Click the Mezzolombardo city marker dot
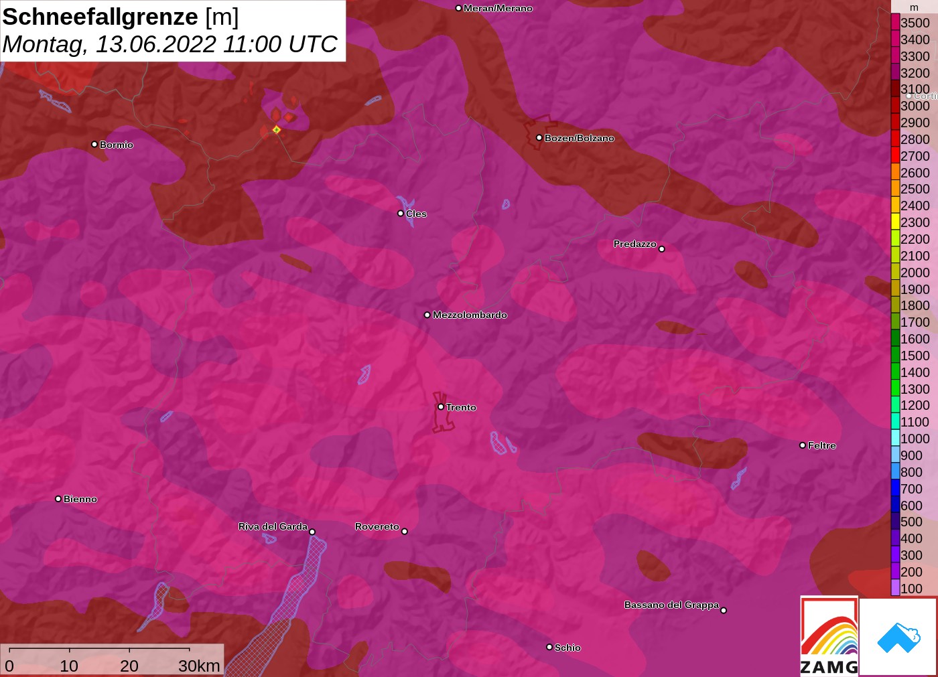The height and width of the screenshot is (677, 938). (427, 315)
